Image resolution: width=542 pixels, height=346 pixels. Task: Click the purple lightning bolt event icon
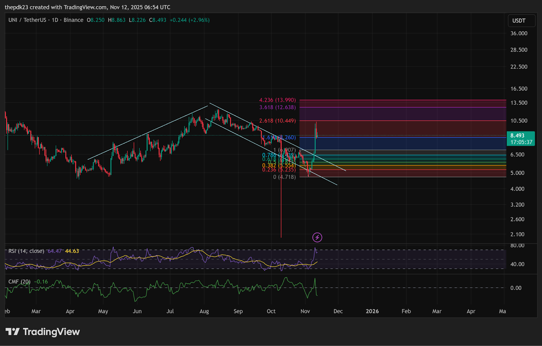[317, 237]
